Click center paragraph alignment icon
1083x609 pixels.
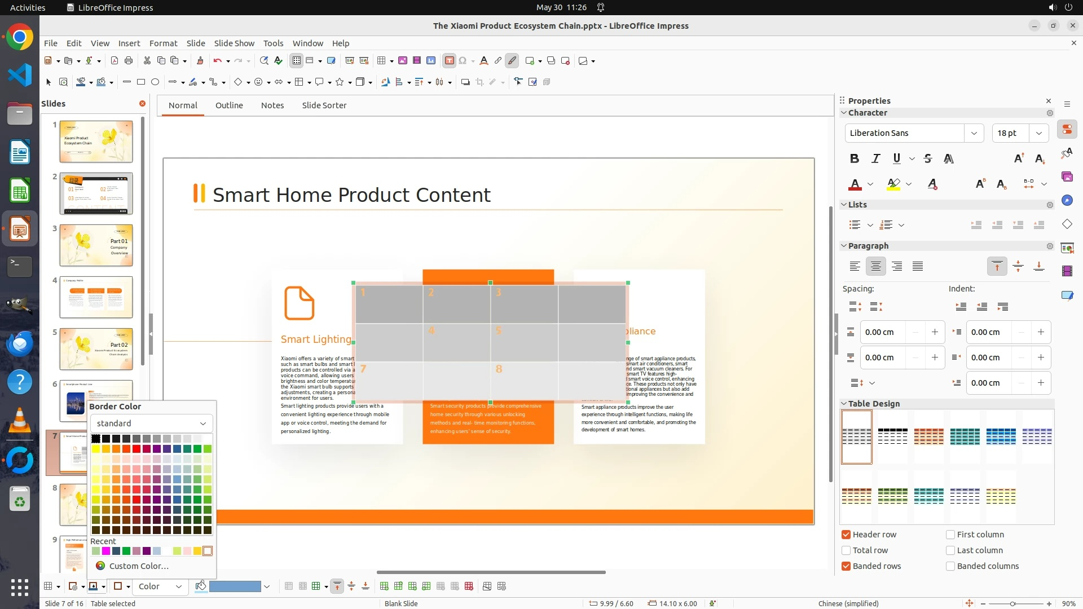pyautogui.click(x=875, y=266)
